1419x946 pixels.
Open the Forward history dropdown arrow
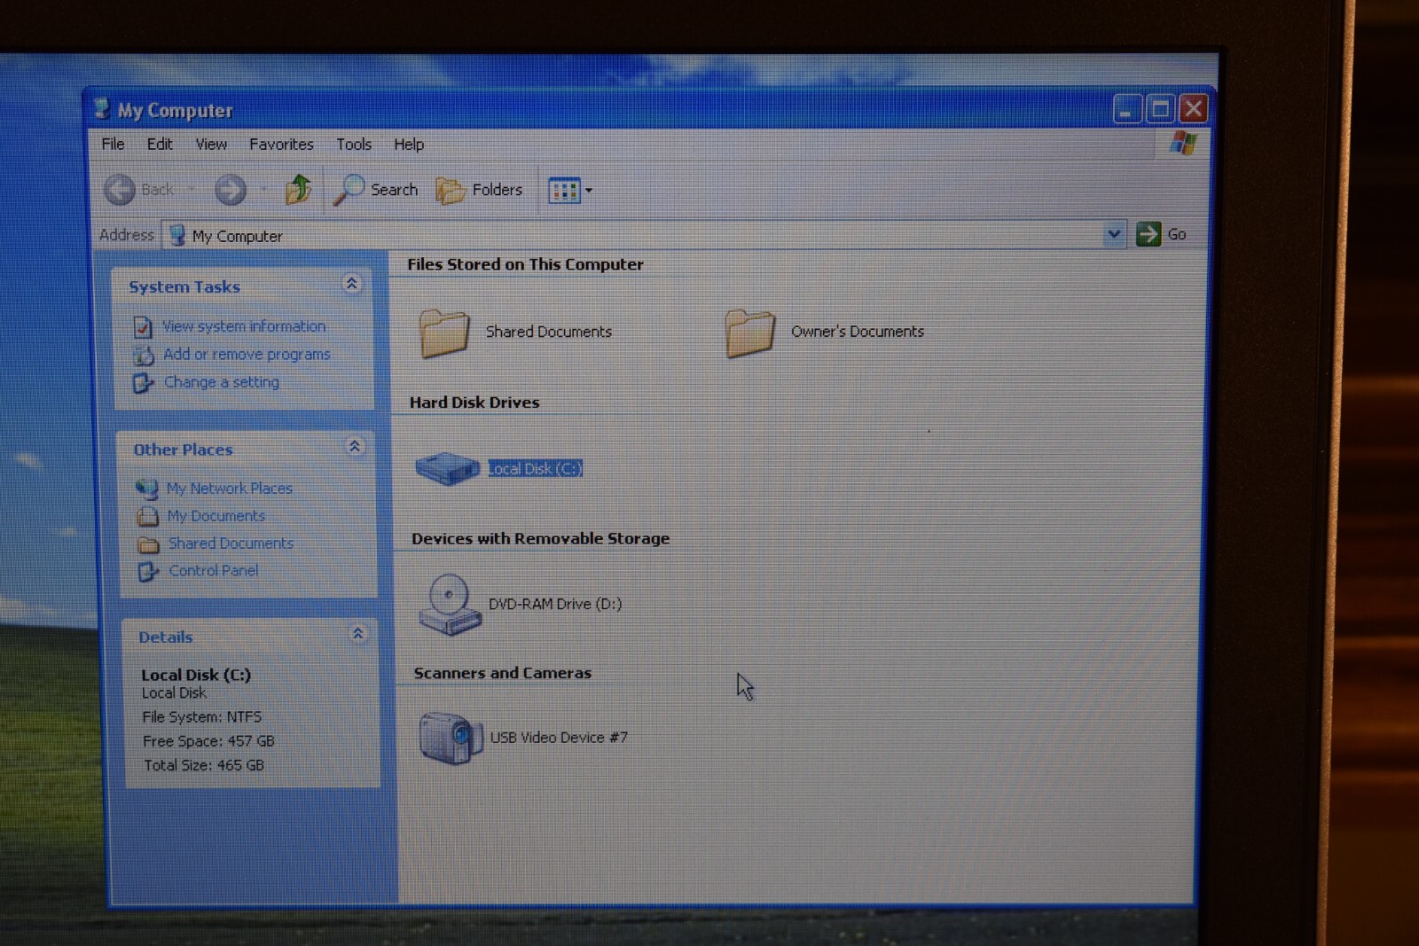[x=263, y=189]
